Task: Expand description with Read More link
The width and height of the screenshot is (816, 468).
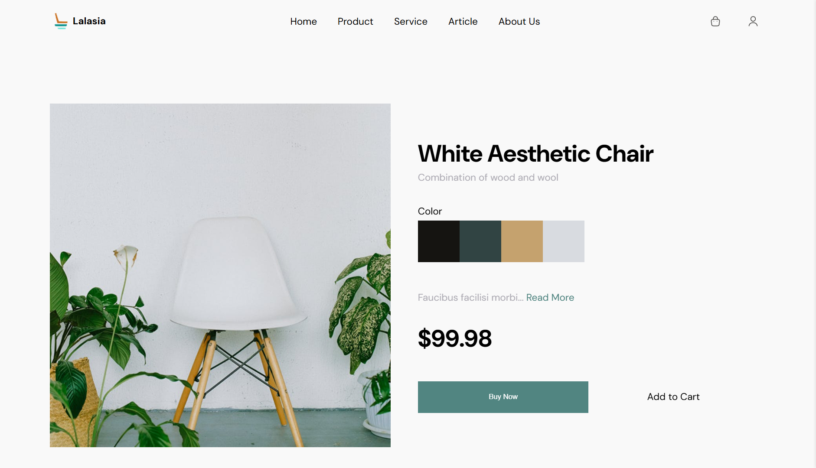Action: click(x=550, y=298)
